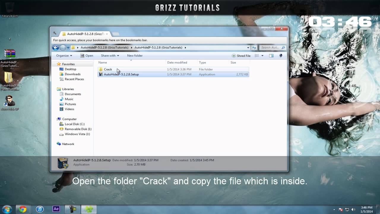Open iTunes from the taskbar

coord(40,209)
